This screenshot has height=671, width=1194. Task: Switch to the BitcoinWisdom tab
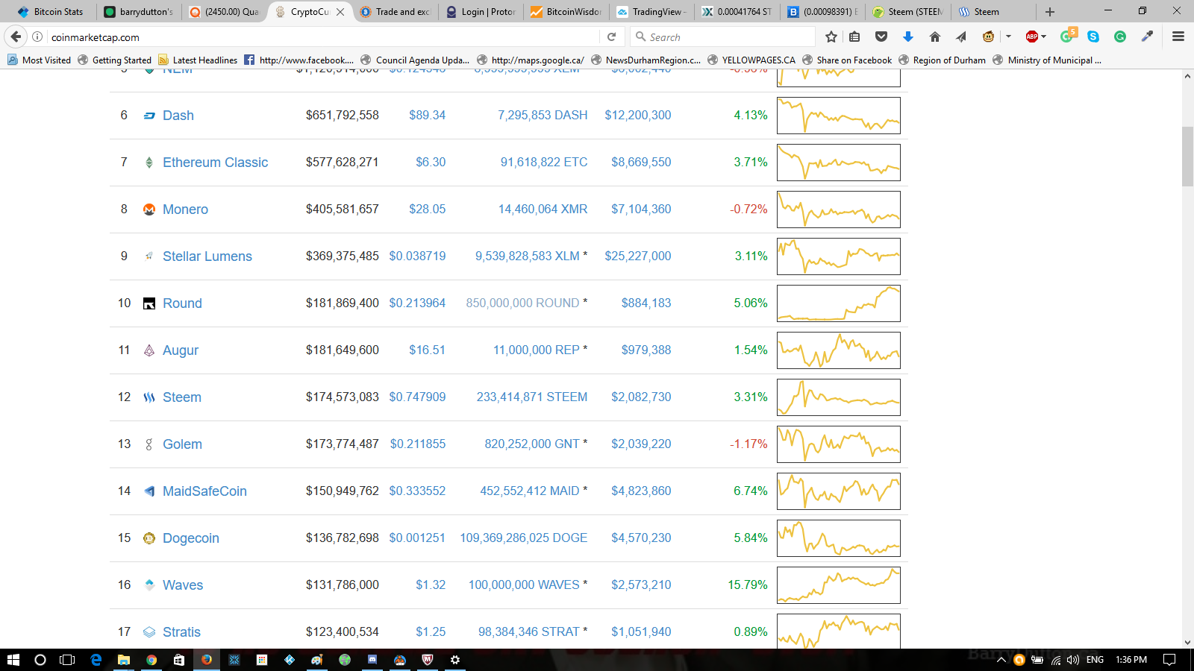click(566, 12)
